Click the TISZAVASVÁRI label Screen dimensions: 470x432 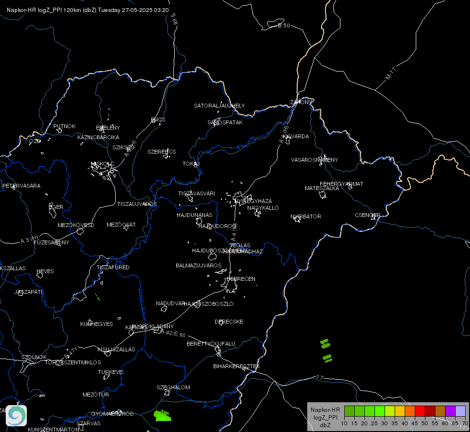tap(197, 193)
